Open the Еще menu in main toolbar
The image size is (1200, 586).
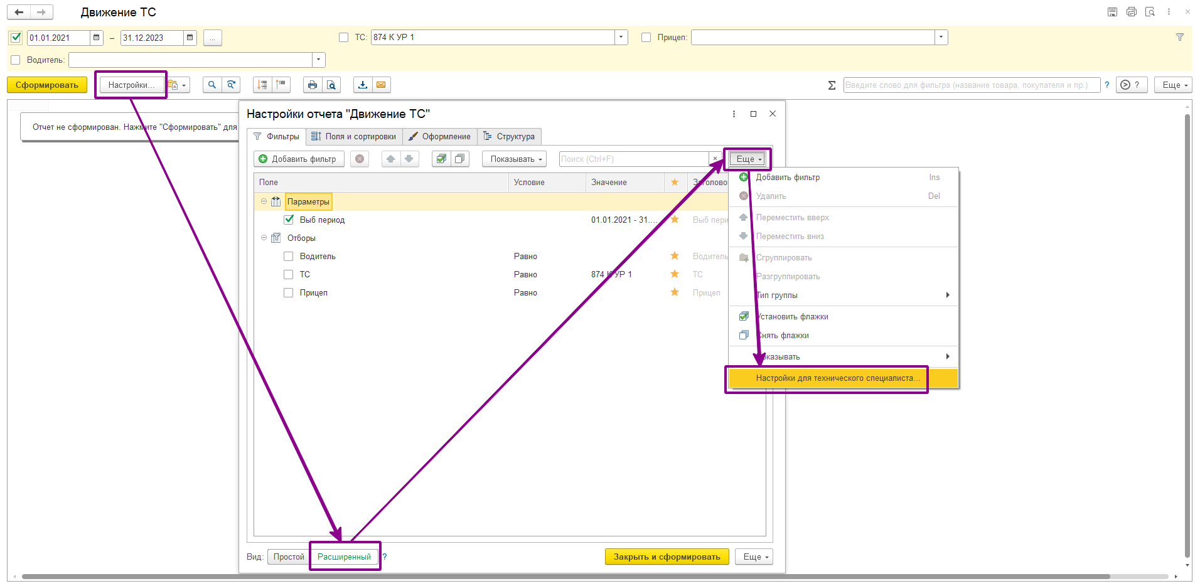coord(1173,85)
